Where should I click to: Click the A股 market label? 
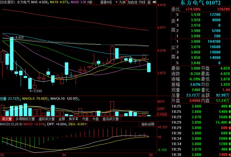coord(90,2)
